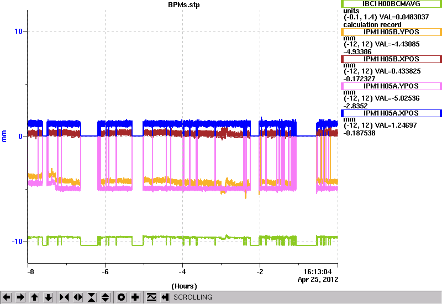Click the horizontal bowtie time-zoom icon
Viewport: 442px width, 304px height.
pyautogui.click(x=64, y=297)
